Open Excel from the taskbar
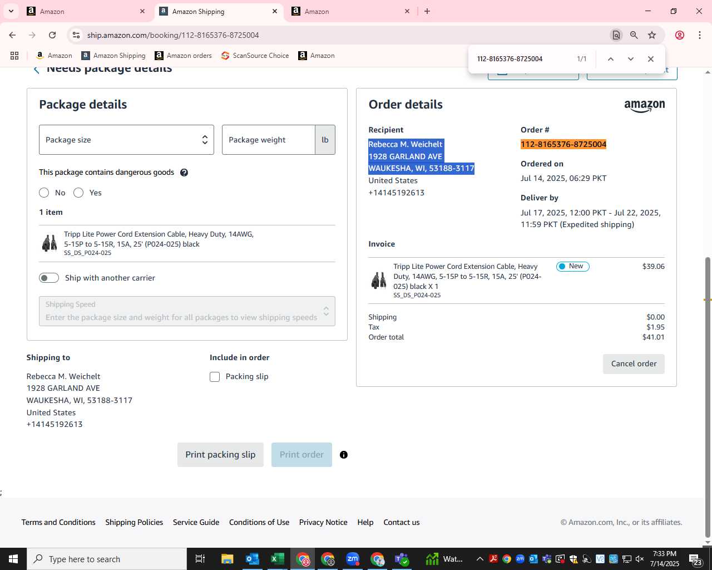The image size is (712, 570). 277,559
